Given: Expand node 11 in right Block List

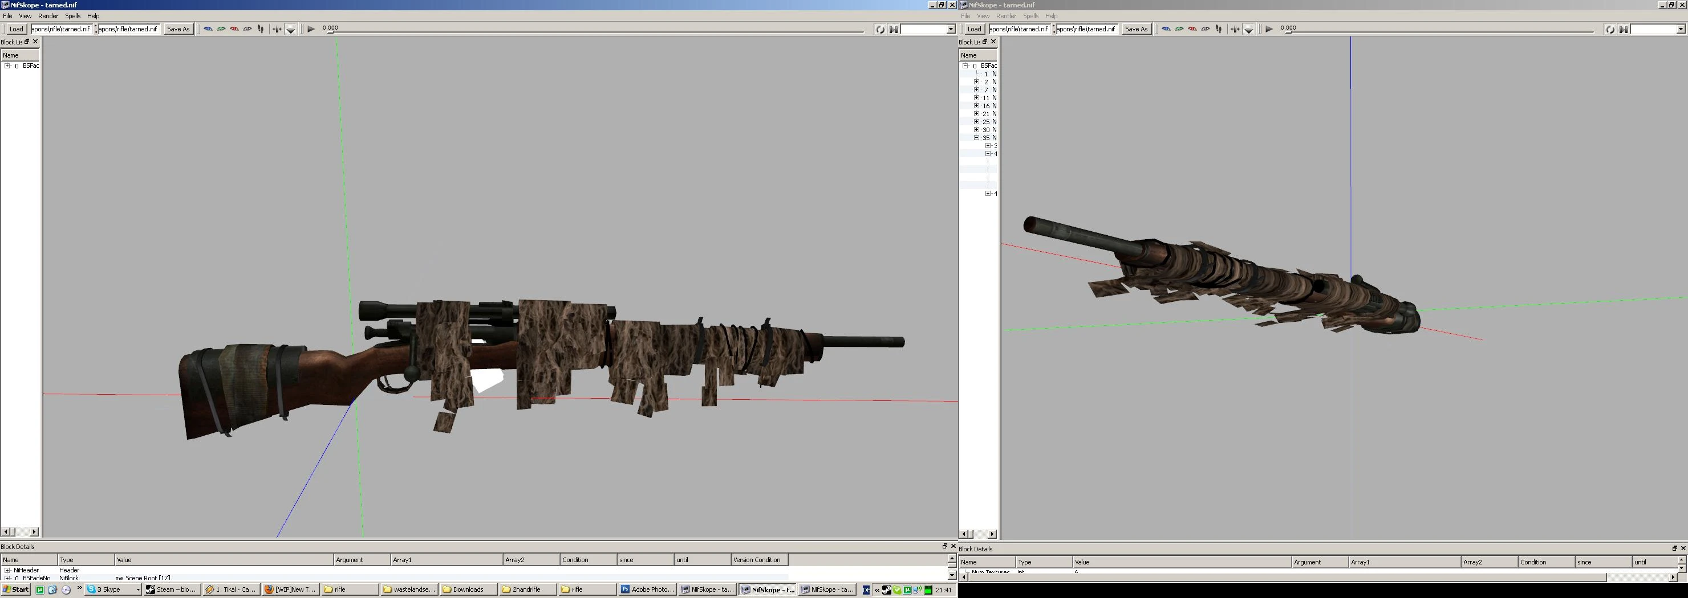Looking at the screenshot, I should click(x=976, y=97).
